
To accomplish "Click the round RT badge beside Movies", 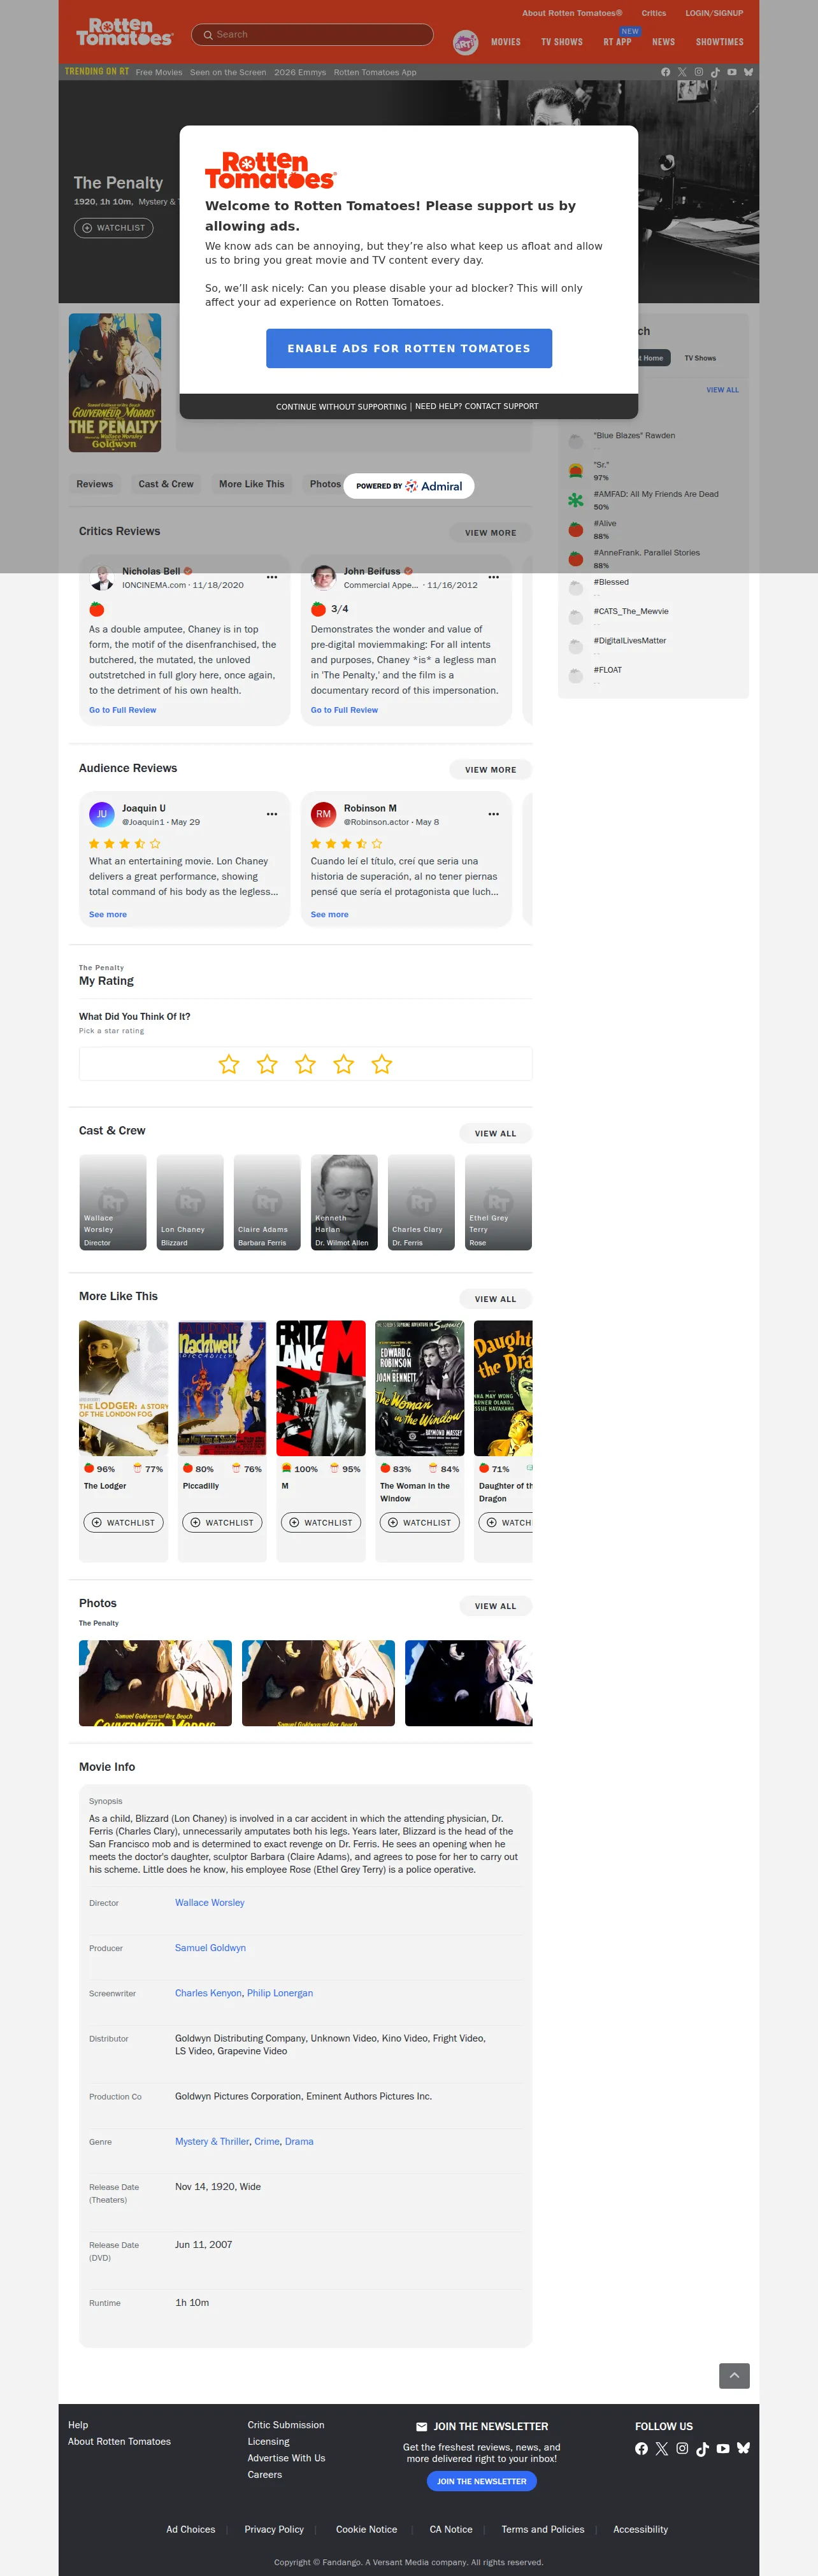I will pyautogui.click(x=465, y=42).
